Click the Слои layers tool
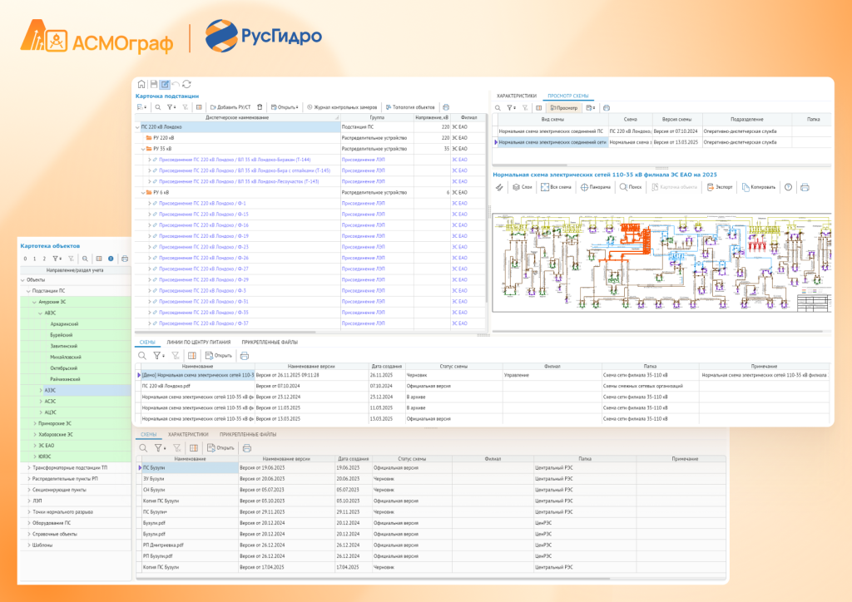Screen dimensions: 852x602 (521, 187)
